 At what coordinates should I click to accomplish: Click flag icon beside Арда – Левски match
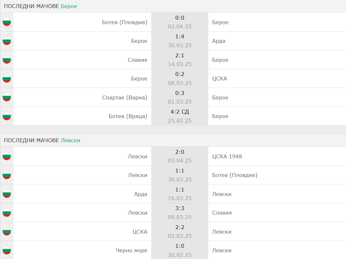(x=7, y=194)
